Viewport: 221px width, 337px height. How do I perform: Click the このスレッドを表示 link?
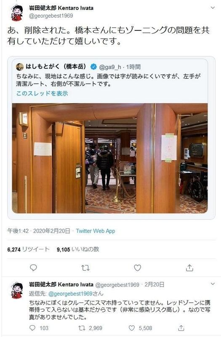(x=42, y=94)
